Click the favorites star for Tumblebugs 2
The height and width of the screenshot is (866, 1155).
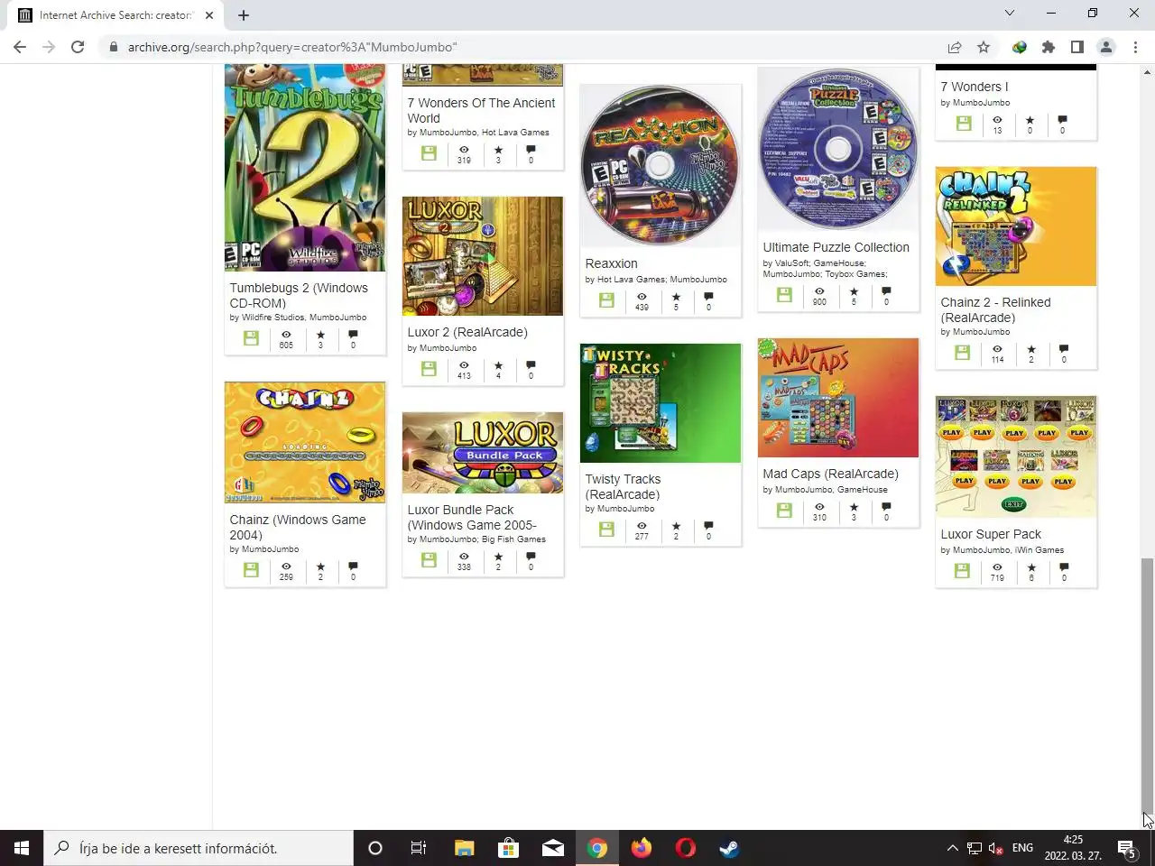pos(320,334)
